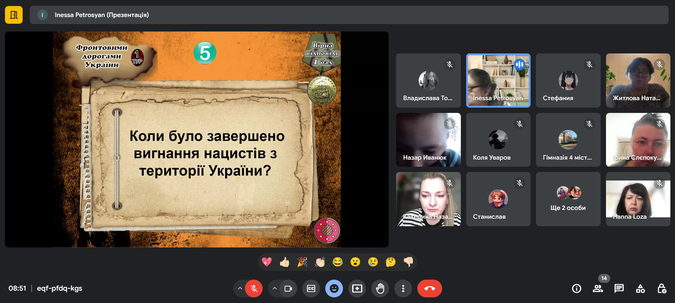Open the activities shapes icon
Viewport: 675px width, 303px height.
640,288
